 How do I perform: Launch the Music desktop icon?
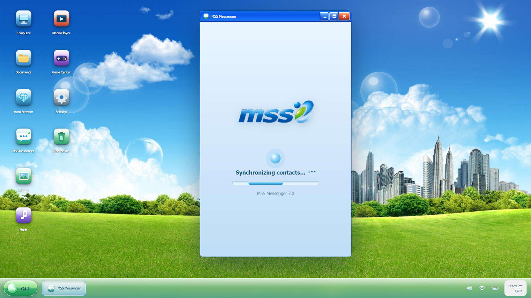pyautogui.click(x=24, y=215)
